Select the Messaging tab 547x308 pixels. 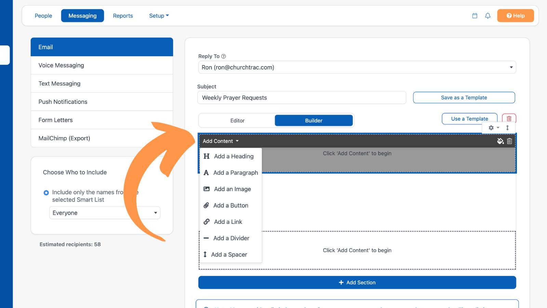point(82,16)
